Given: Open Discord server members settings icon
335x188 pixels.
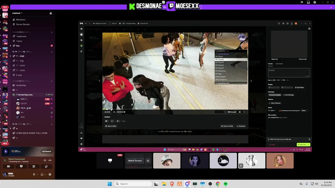Looking at the screenshot, I should click(x=51, y=13).
